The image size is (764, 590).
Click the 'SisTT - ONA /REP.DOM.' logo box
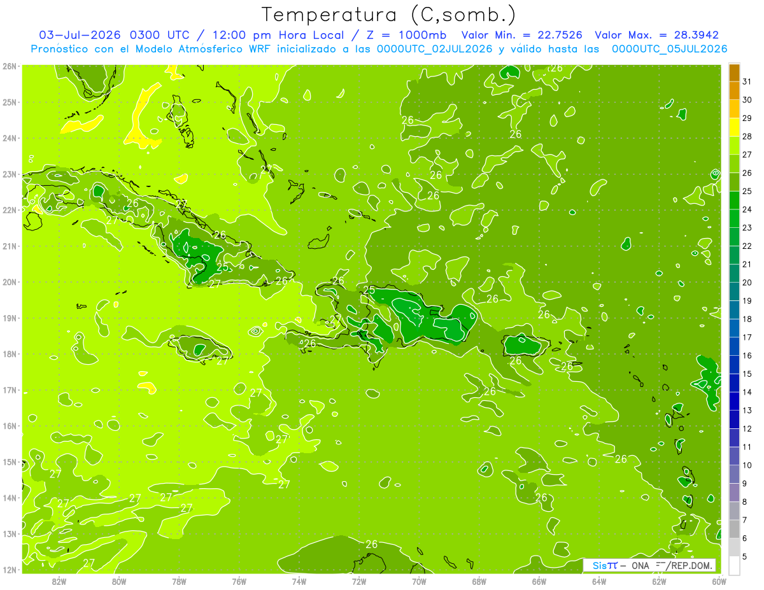point(649,565)
